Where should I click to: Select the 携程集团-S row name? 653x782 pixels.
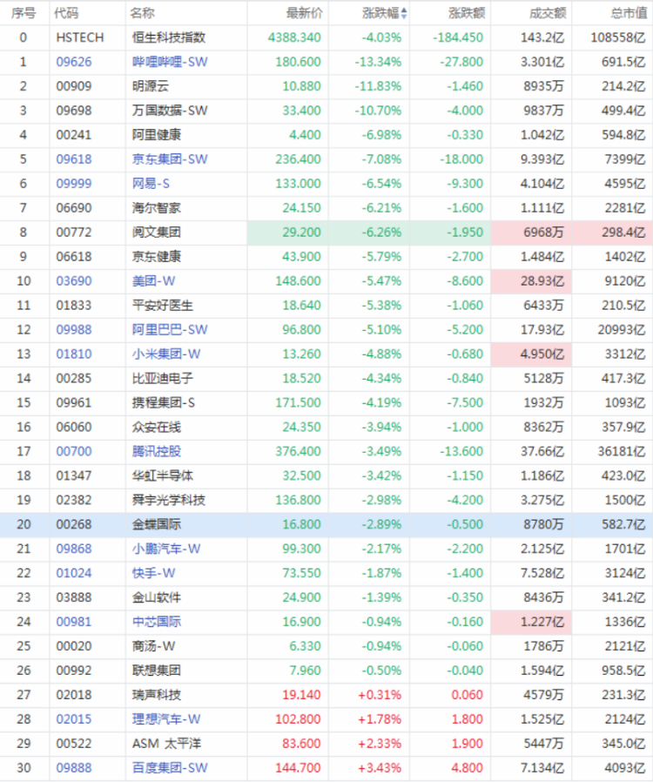164,402
